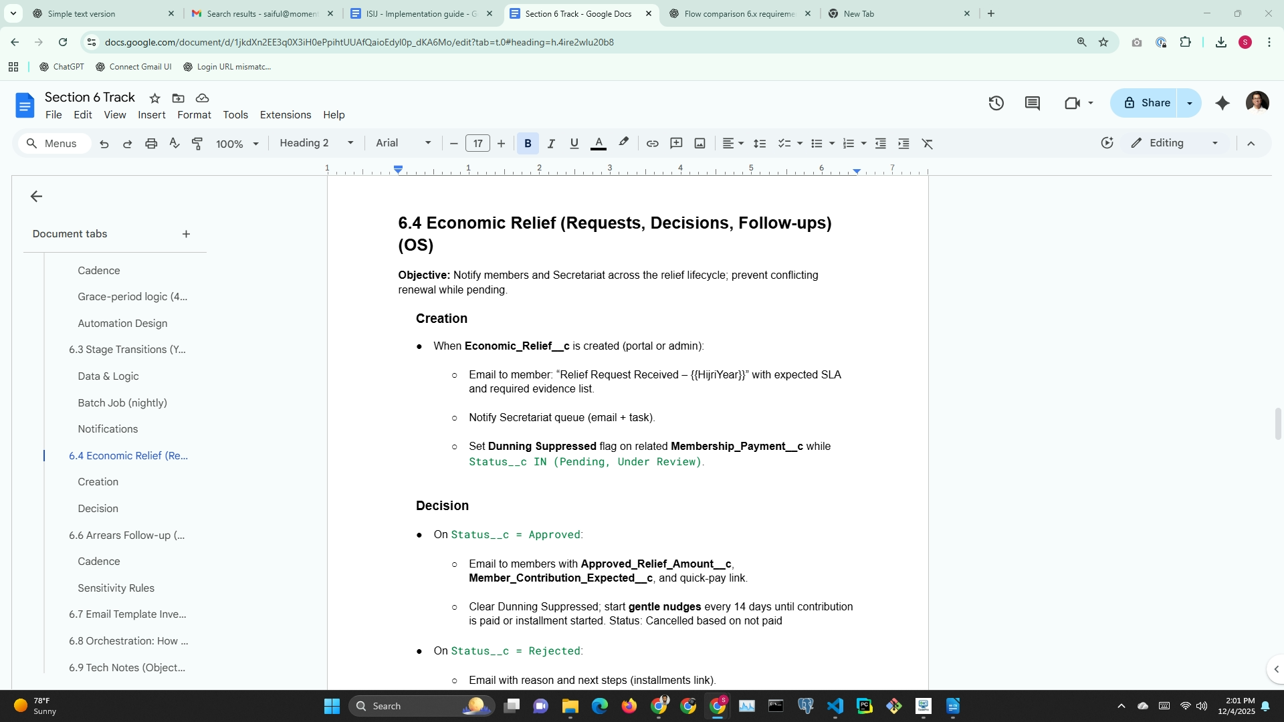Open version history clock icon
The width and height of the screenshot is (1284, 722).
tap(996, 103)
